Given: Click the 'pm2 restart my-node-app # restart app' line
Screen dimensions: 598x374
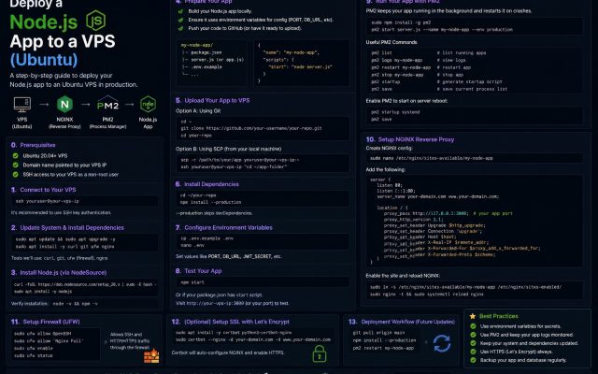Looking at the screenshot, I should click(x=421, y=67).
